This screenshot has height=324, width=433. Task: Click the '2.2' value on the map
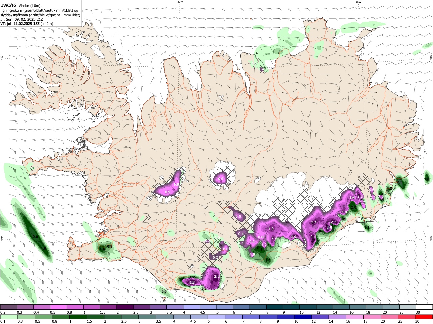274,238
